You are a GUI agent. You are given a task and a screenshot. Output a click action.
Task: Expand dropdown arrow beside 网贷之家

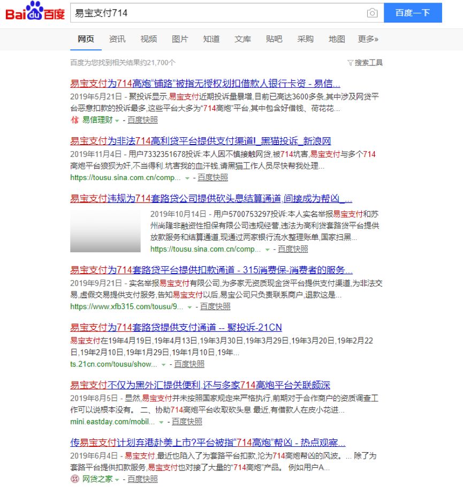tap(117, 480)
